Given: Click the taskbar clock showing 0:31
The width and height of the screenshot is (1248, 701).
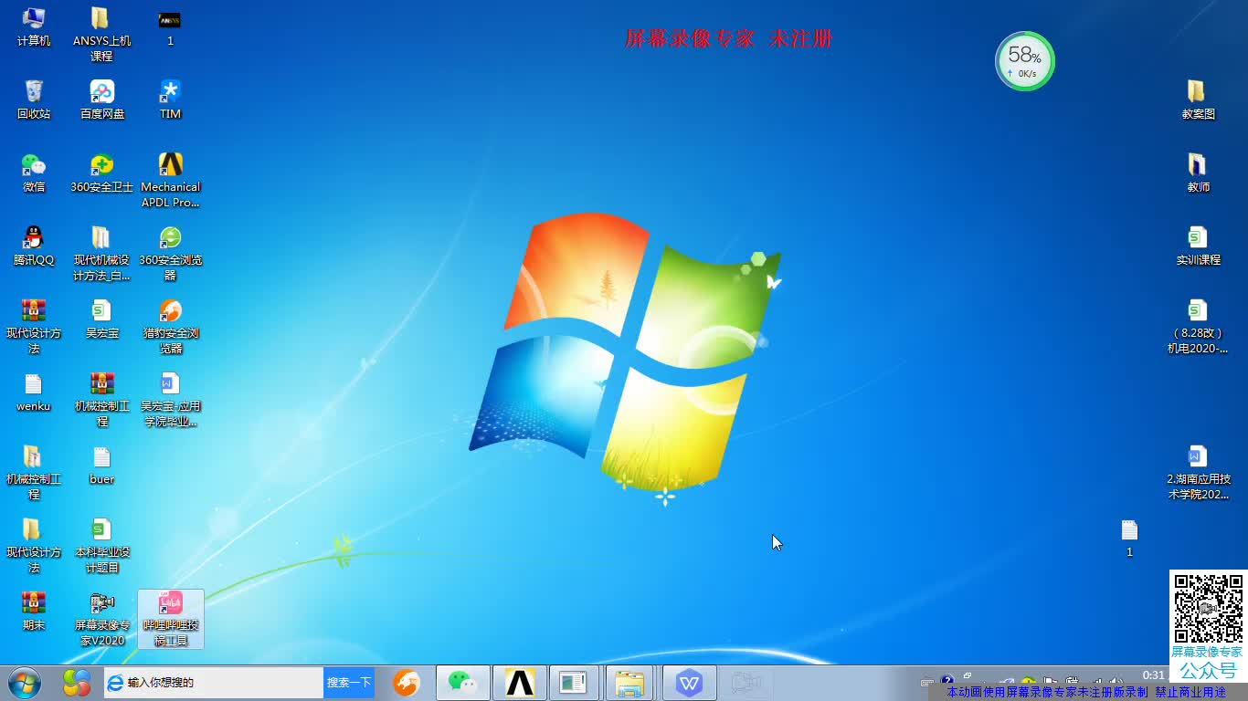Looking at the screenshot, I should (x=1154, y=675).
